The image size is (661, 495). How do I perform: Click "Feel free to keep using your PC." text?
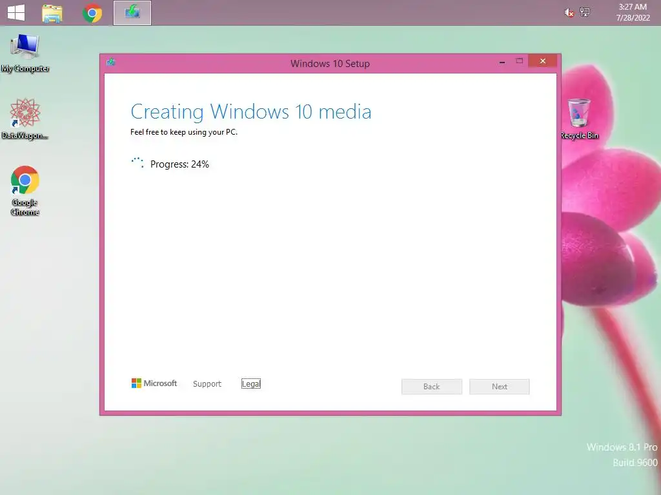click(x=184, y=132)
